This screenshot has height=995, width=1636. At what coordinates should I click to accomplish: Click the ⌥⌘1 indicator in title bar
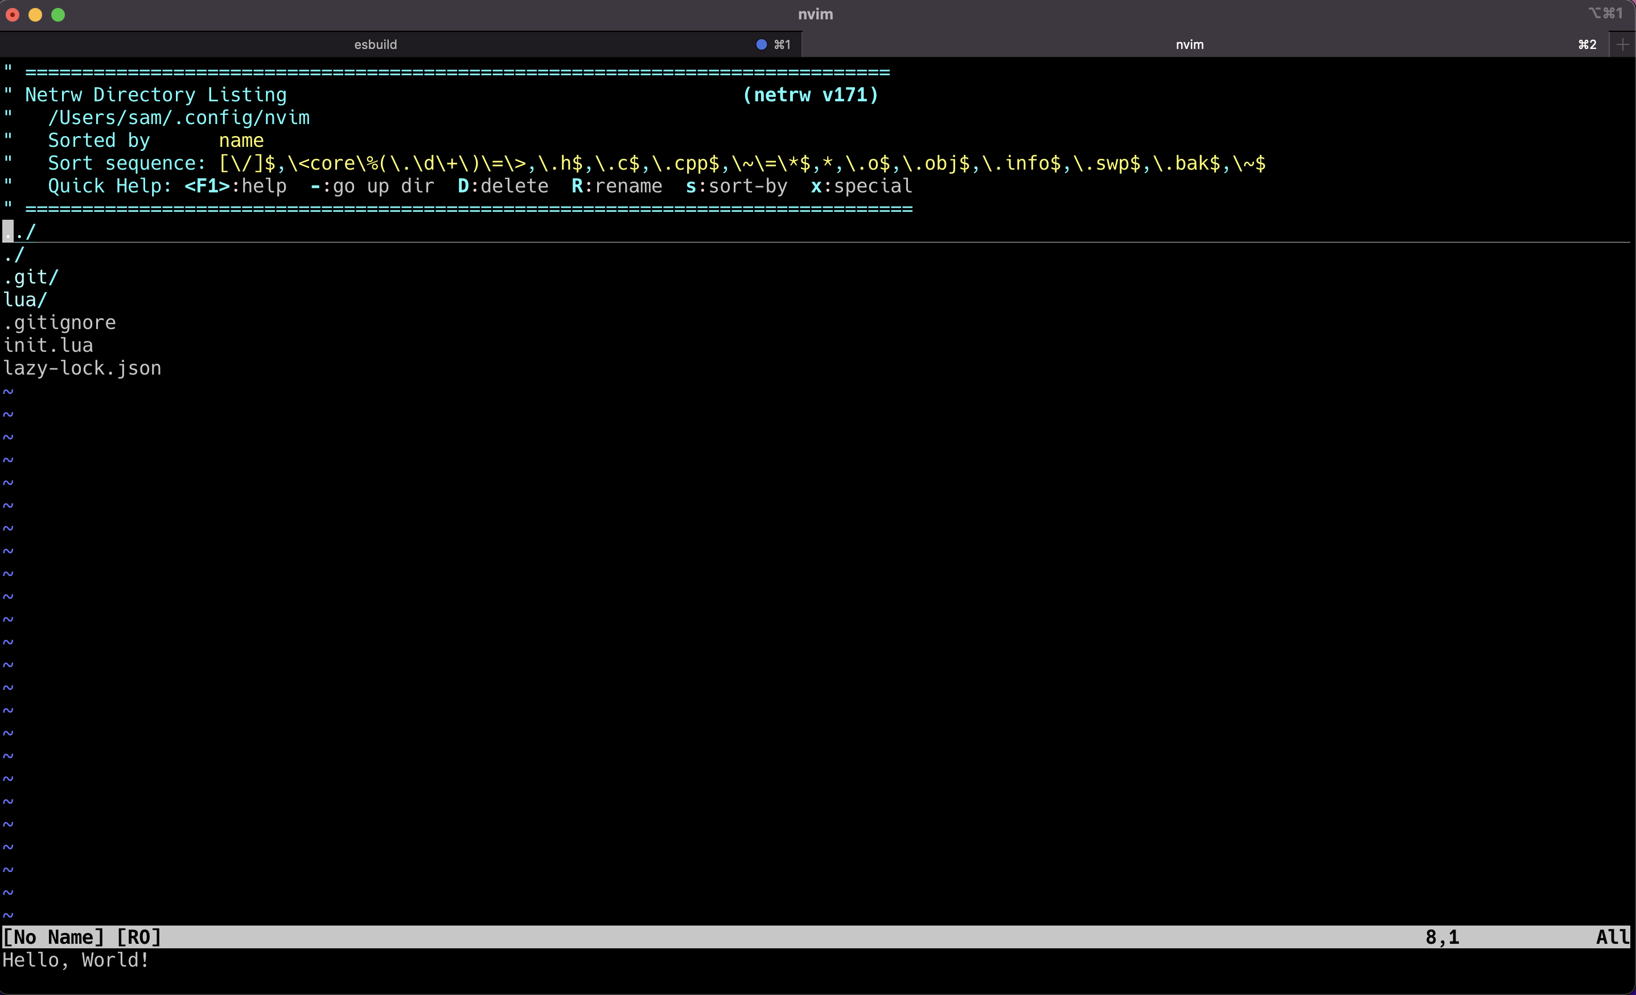point(1605,13)
